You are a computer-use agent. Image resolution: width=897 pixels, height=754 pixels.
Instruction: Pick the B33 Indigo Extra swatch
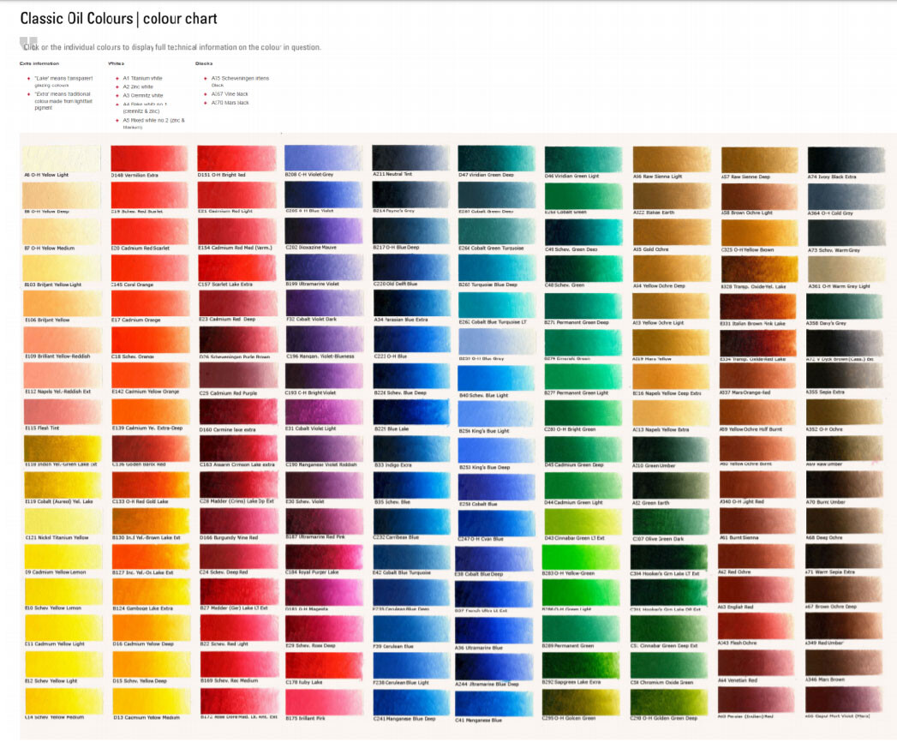pos(410,449)
